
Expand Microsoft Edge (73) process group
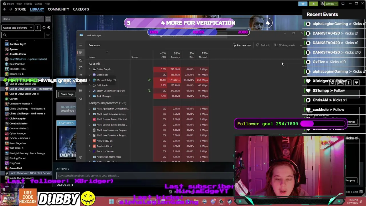tap(90, 80)
